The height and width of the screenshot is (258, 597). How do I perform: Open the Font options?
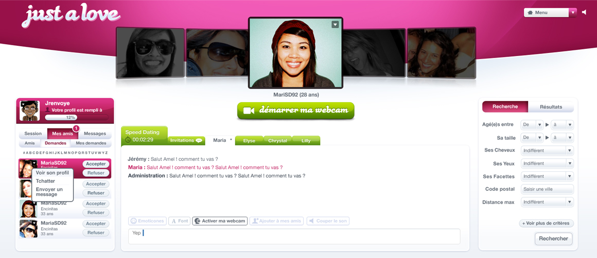[179, 221]
